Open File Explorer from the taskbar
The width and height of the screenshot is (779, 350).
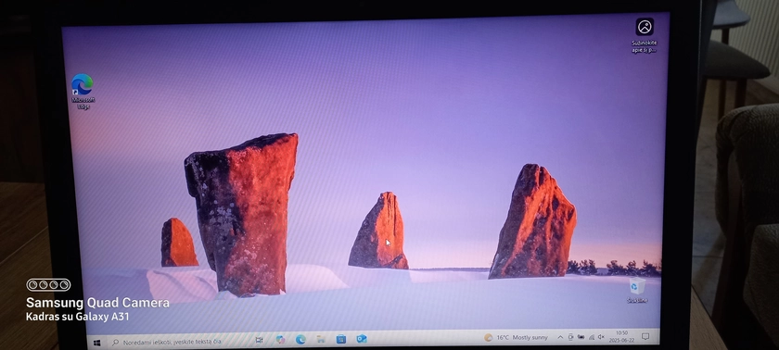click(x=321, y=339)
